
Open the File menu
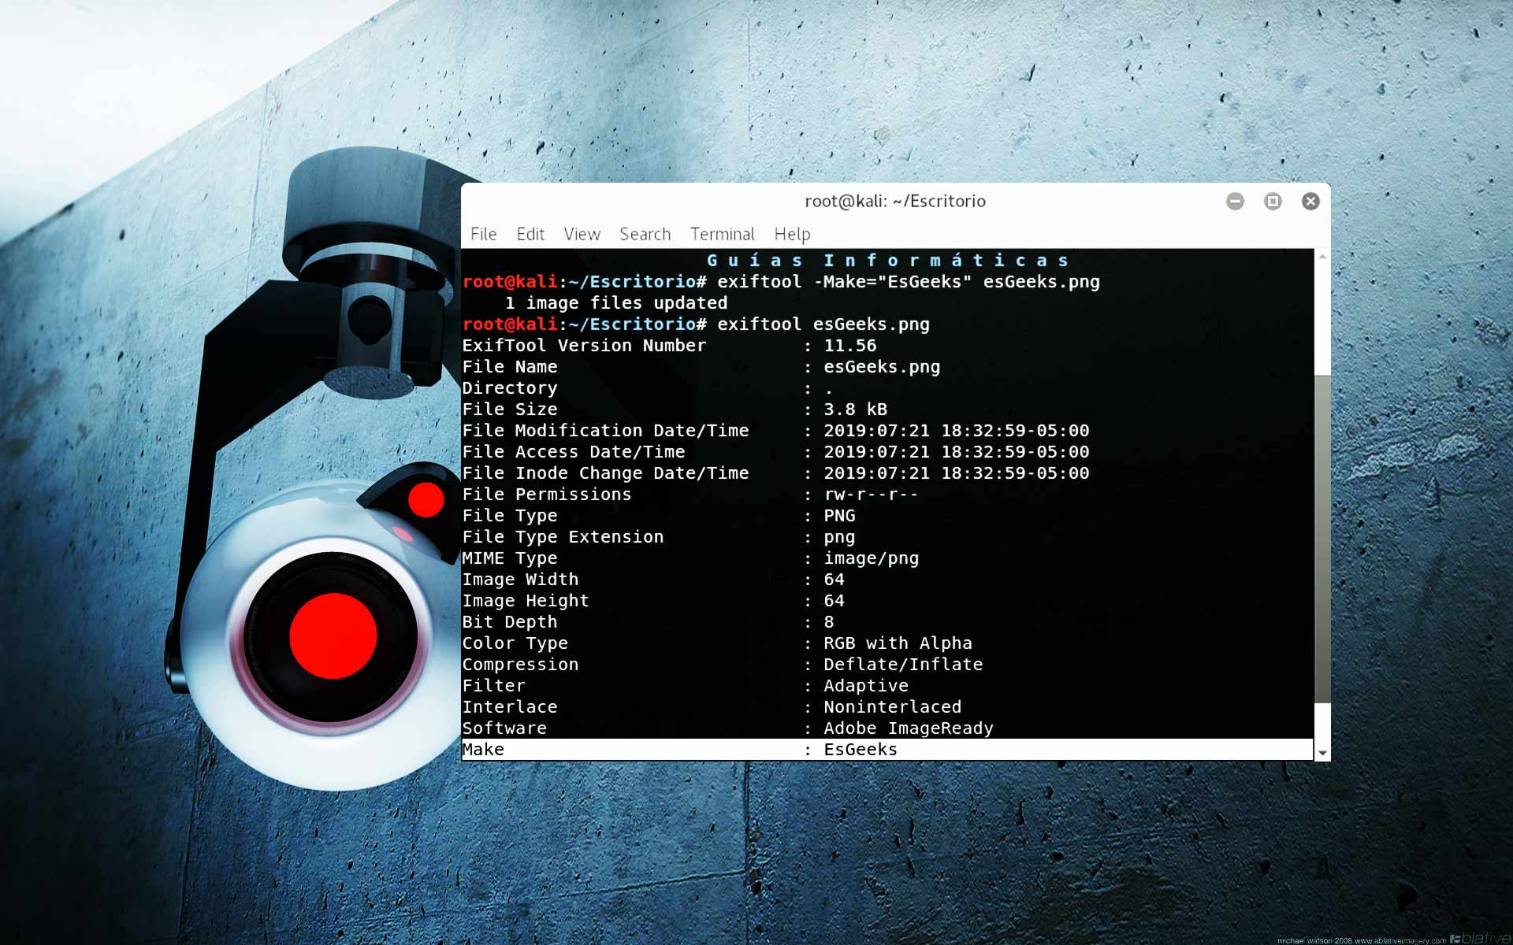click(x=483, y=234)
